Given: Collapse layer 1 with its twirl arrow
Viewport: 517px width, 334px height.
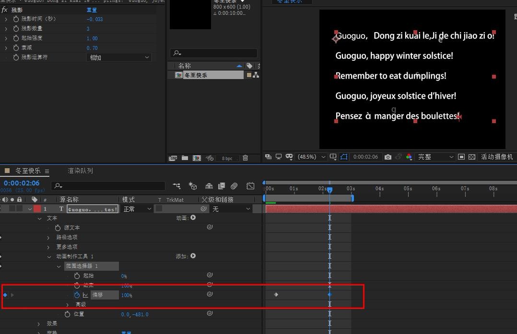Looking at the screenshot, I should tap(30, 209).
